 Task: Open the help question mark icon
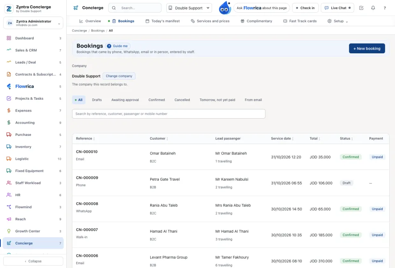pos(385,8)
